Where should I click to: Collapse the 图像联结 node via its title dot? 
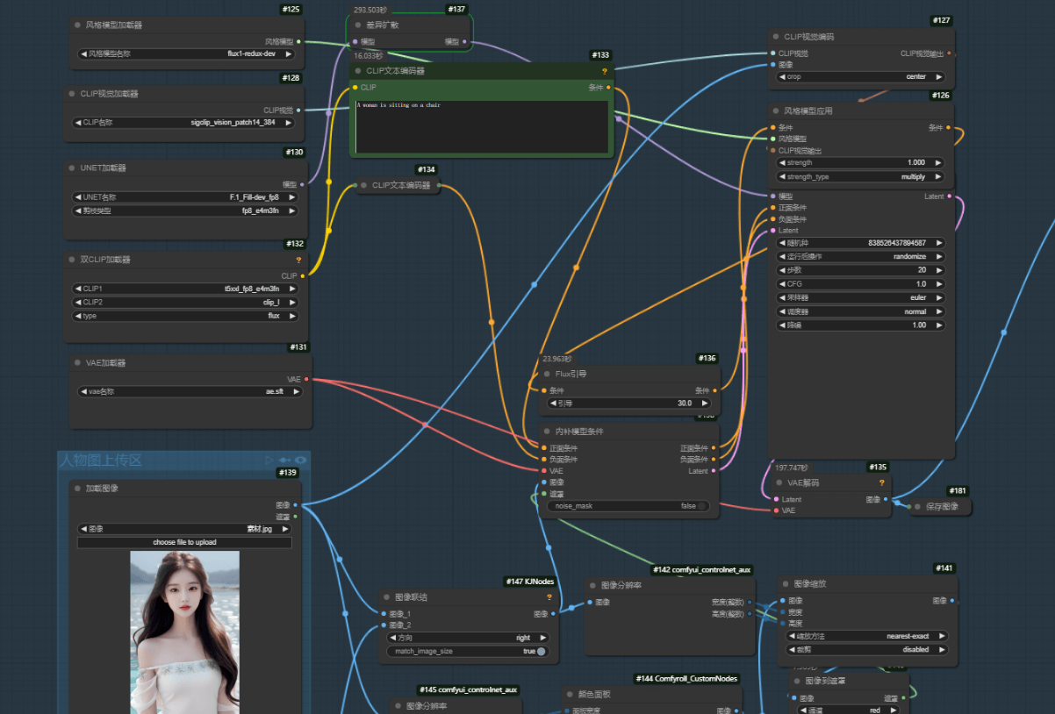pyautogui.click(x=386, y=597)
